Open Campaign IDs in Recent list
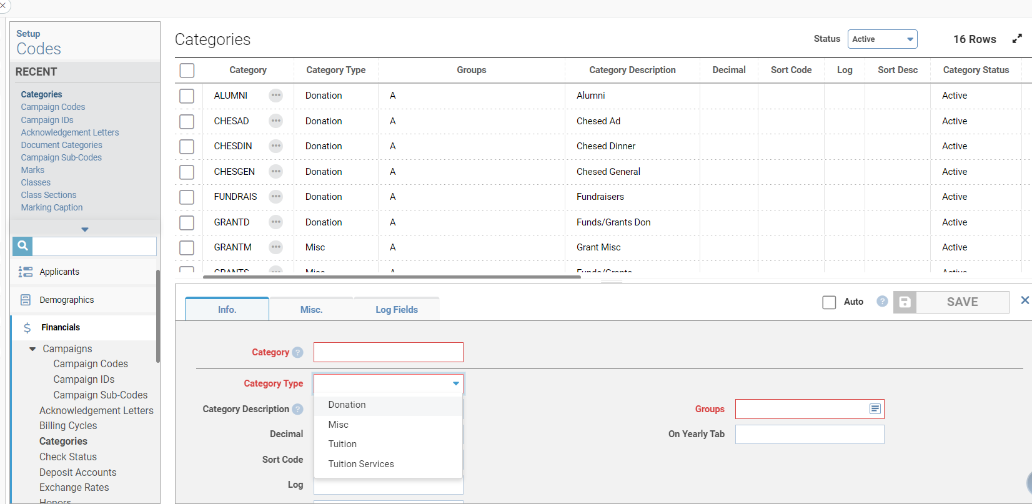The image size is (1032, 504). point(47,120)
